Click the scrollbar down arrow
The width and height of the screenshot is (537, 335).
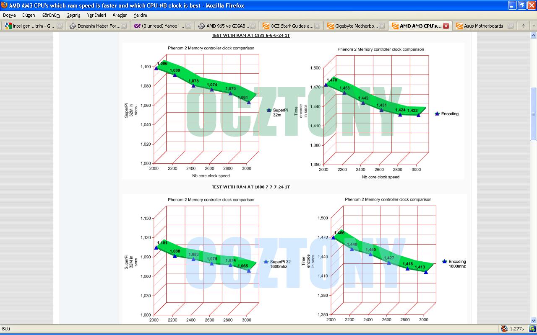pos(534,320)
